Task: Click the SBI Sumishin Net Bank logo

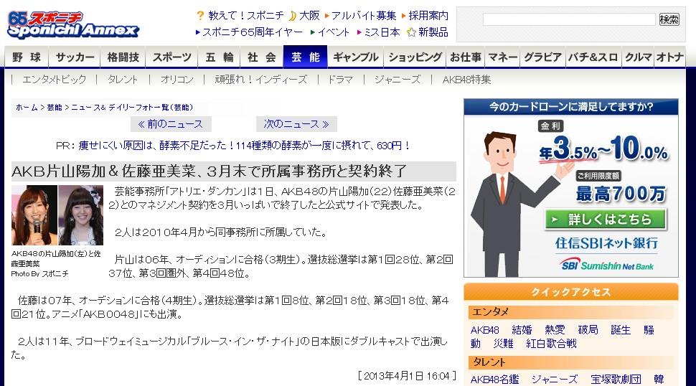Action: point(606,265)
